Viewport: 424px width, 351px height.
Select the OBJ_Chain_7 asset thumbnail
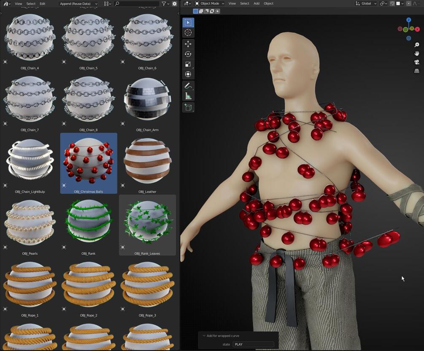tap(30, 99)
